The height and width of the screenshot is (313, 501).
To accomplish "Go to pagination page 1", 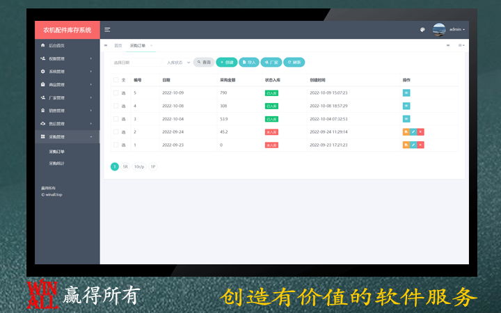I will [x=115, y=167].
